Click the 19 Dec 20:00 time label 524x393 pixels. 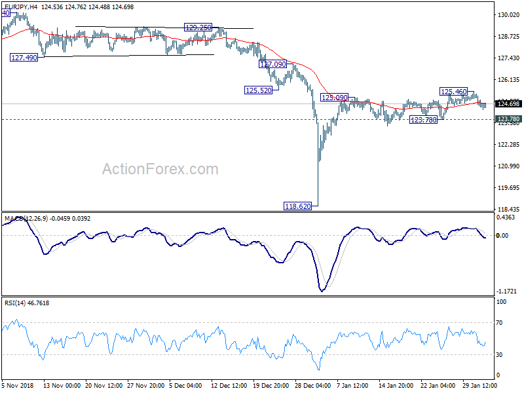pos(271,386)
